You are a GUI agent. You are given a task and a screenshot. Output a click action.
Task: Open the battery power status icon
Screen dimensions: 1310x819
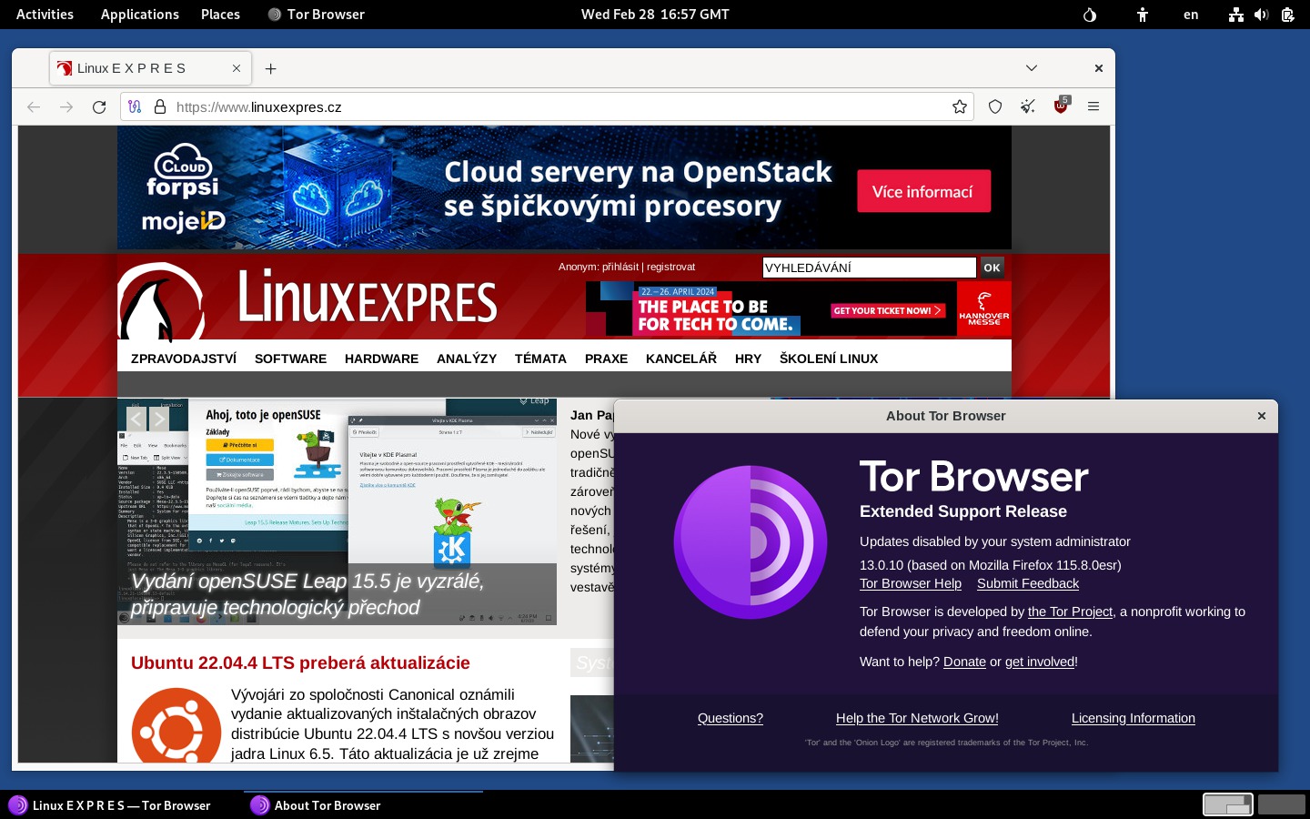tap(1287, 15)
